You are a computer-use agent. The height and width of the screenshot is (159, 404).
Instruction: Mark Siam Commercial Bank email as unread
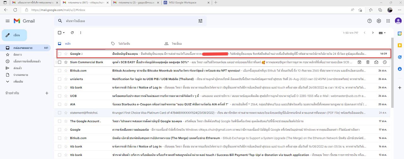pos(376,62)
